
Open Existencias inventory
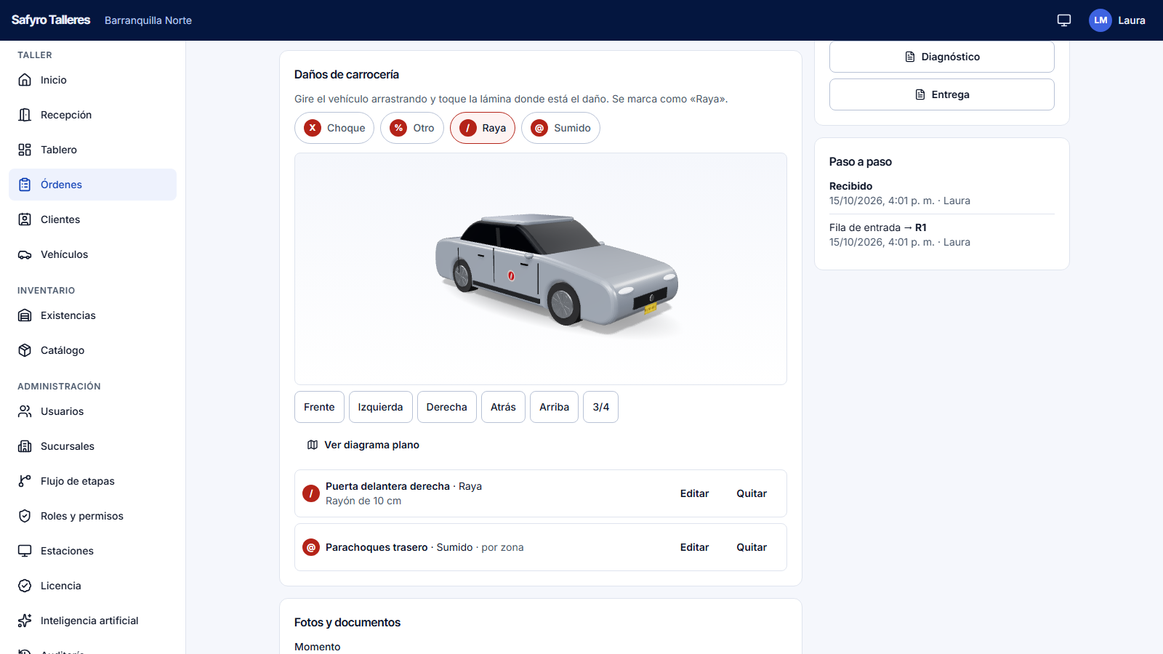coord(92,315)
